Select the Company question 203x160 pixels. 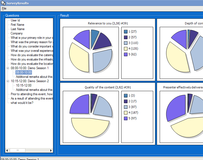click(17, 33)
